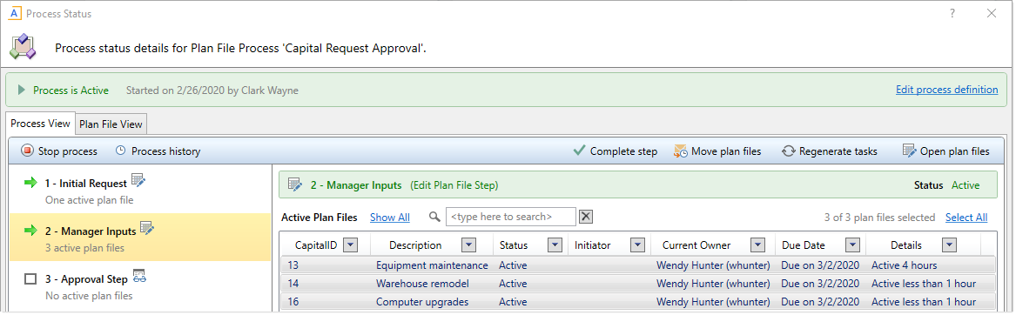
Task: Click the Select All link
Action: pyautogui.click(x=966, y=218)
